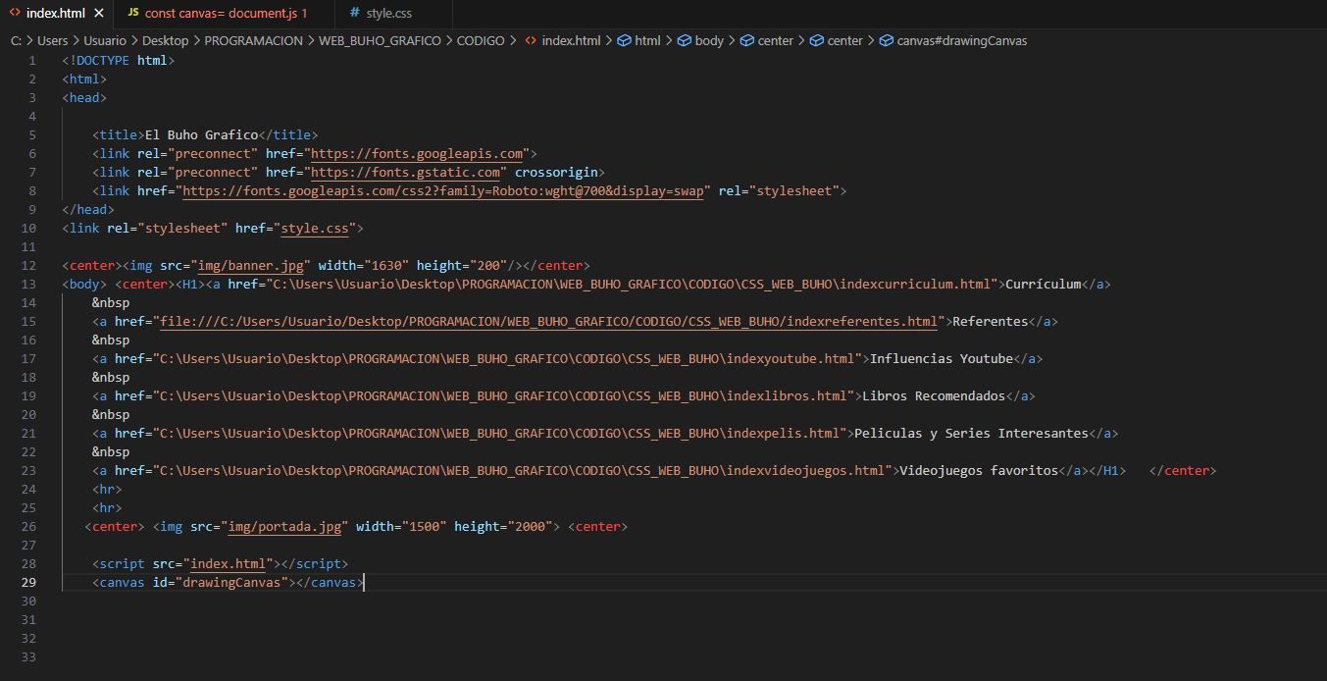Follow the index.html script src link

coord(229,564)
